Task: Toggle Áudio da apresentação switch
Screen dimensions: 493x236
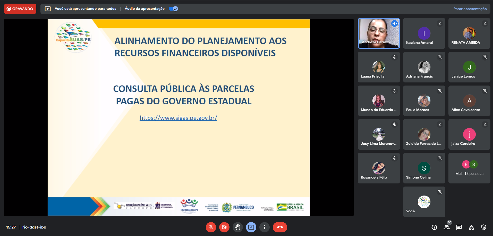Action: 173,9
